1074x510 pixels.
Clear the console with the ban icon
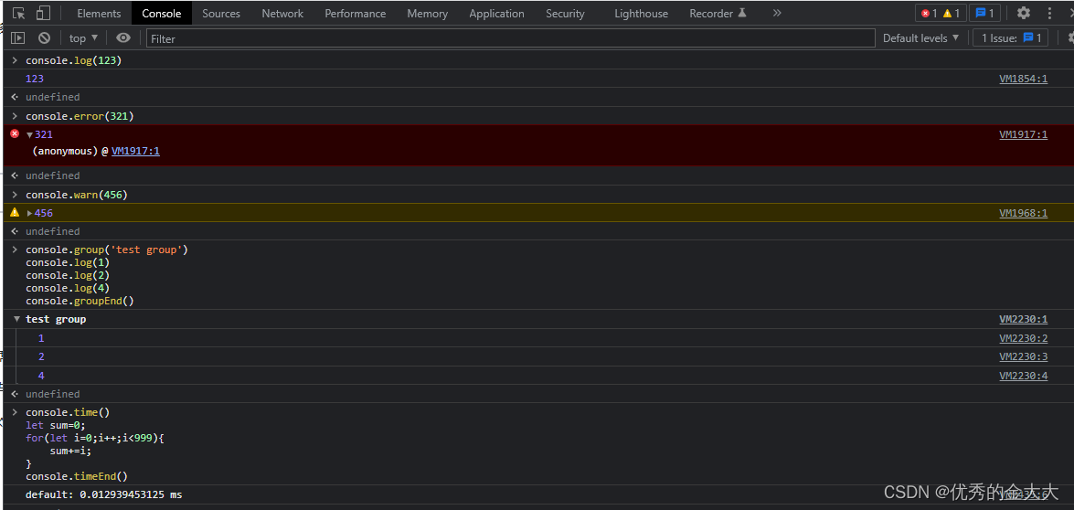(44, 38)
